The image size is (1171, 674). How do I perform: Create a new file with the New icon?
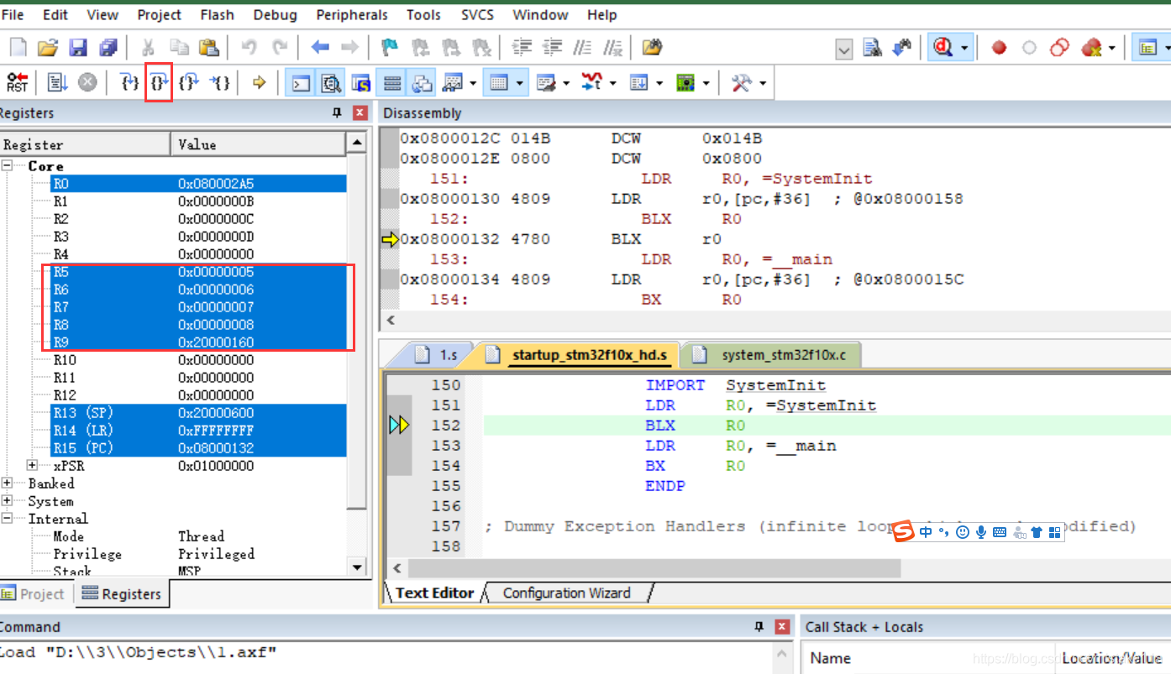click(x=18, y=48)
